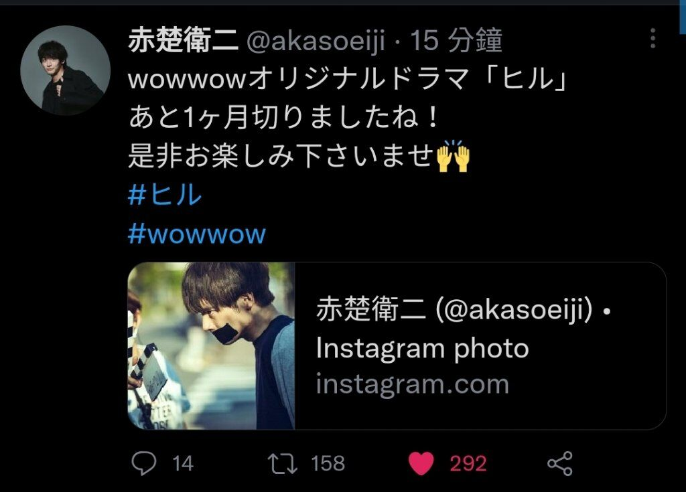Click the tweet text line mentioning 「ヒル」

[x=348, y=79]
